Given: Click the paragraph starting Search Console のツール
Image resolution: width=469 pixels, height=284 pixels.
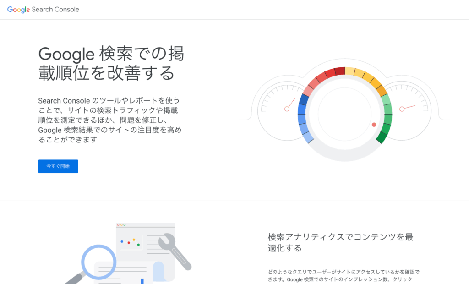Looking at the screenshot, I should (110, 120).
